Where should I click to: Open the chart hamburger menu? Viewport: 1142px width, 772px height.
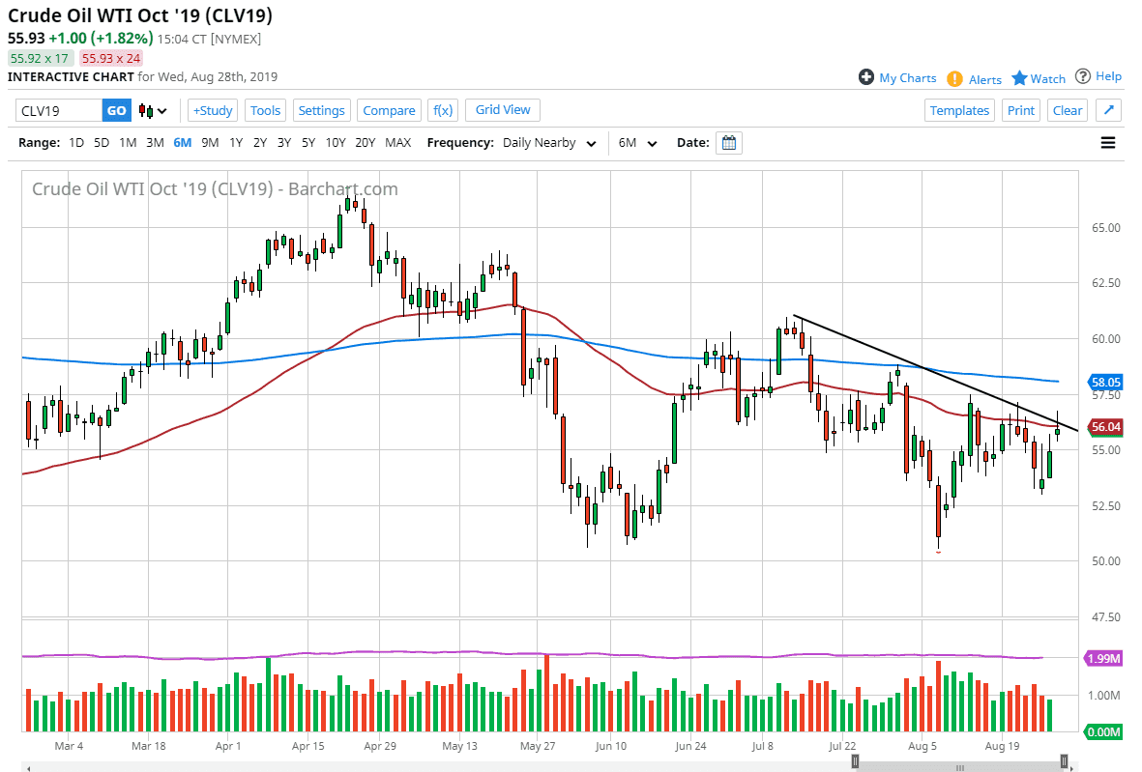1107,142
